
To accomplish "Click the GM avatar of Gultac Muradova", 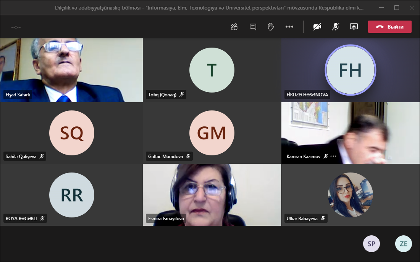I will [x=212, y=133].
